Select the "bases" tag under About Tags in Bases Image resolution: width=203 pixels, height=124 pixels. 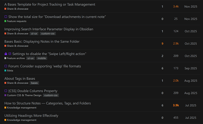[34, 83]
